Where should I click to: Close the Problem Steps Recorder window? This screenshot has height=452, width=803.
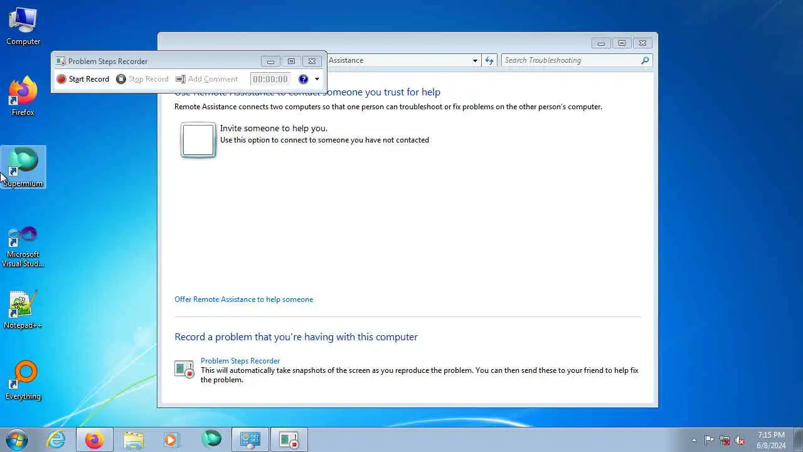pos(312,61)
